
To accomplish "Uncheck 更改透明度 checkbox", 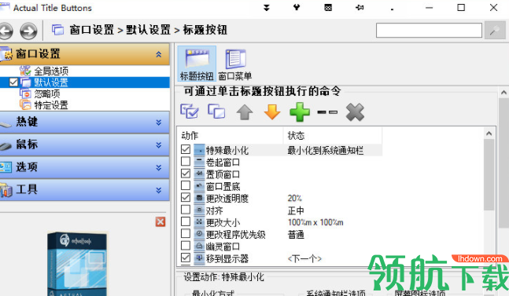I will pos(186,197).
